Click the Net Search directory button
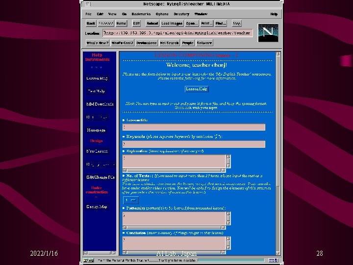The width and height of the screenshot is (353, 265). pyautogui.click(x=169, y=43)
